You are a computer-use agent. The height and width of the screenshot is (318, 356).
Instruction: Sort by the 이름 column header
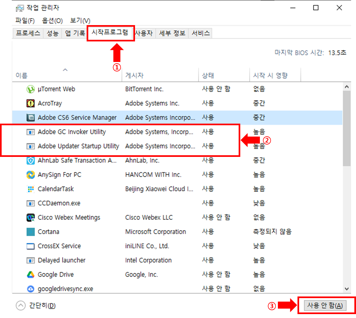(x=67, y=75)
